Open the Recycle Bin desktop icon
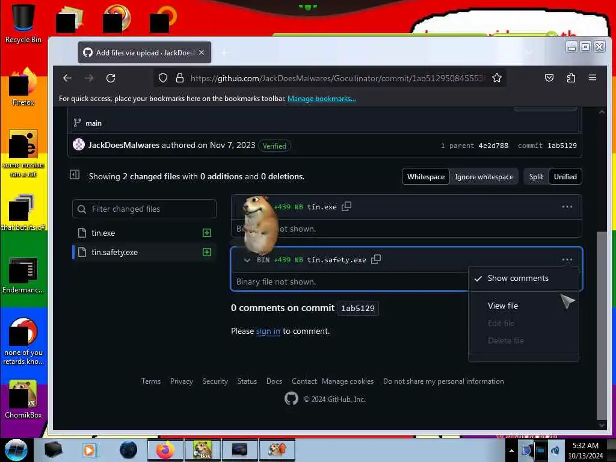This screenshot has height=462, width=616. pos(23,23)
